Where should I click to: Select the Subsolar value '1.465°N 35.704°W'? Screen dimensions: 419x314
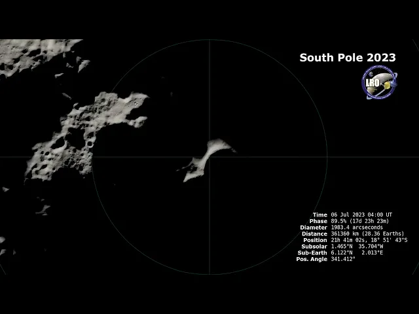coord(357,247)
